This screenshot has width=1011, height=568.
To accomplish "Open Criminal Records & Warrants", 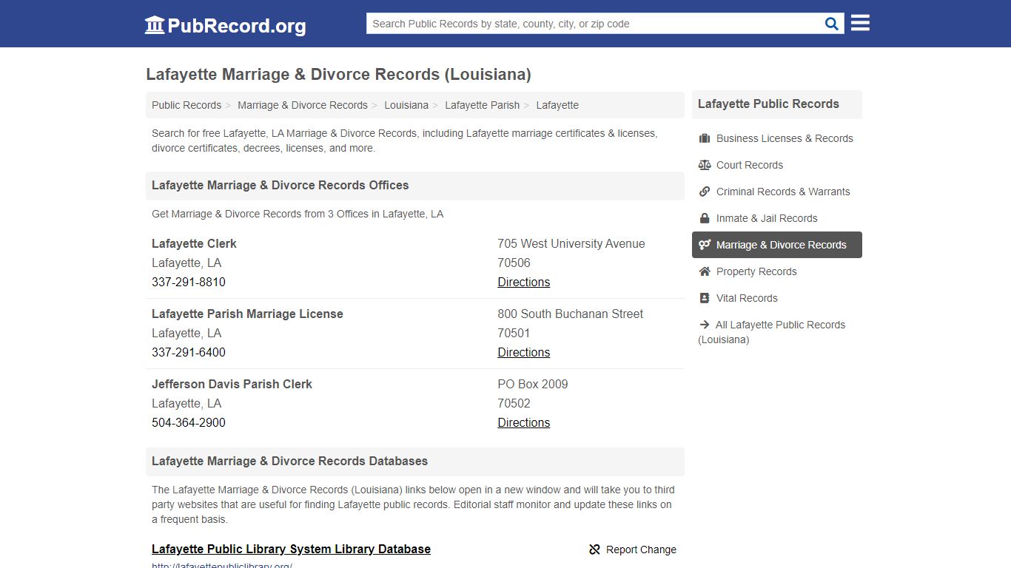I will pyautogui.click(x=777, y=192).
